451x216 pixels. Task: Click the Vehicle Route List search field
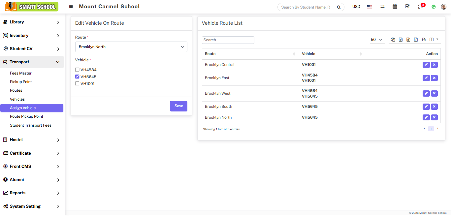(x=228, y=40)
